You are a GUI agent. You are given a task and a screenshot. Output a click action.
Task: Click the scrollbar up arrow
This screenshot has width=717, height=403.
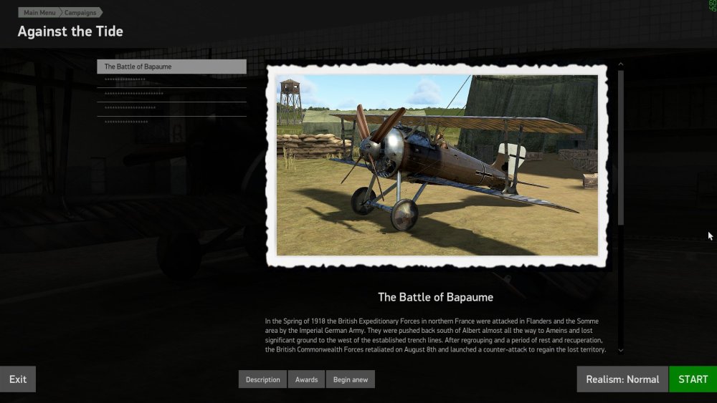620,64
